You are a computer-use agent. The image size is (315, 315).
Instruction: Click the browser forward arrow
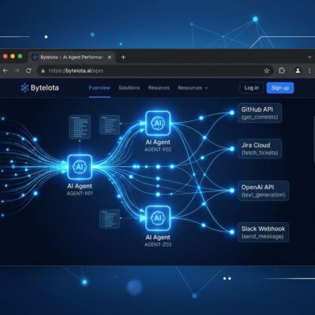tap(17, 71)
